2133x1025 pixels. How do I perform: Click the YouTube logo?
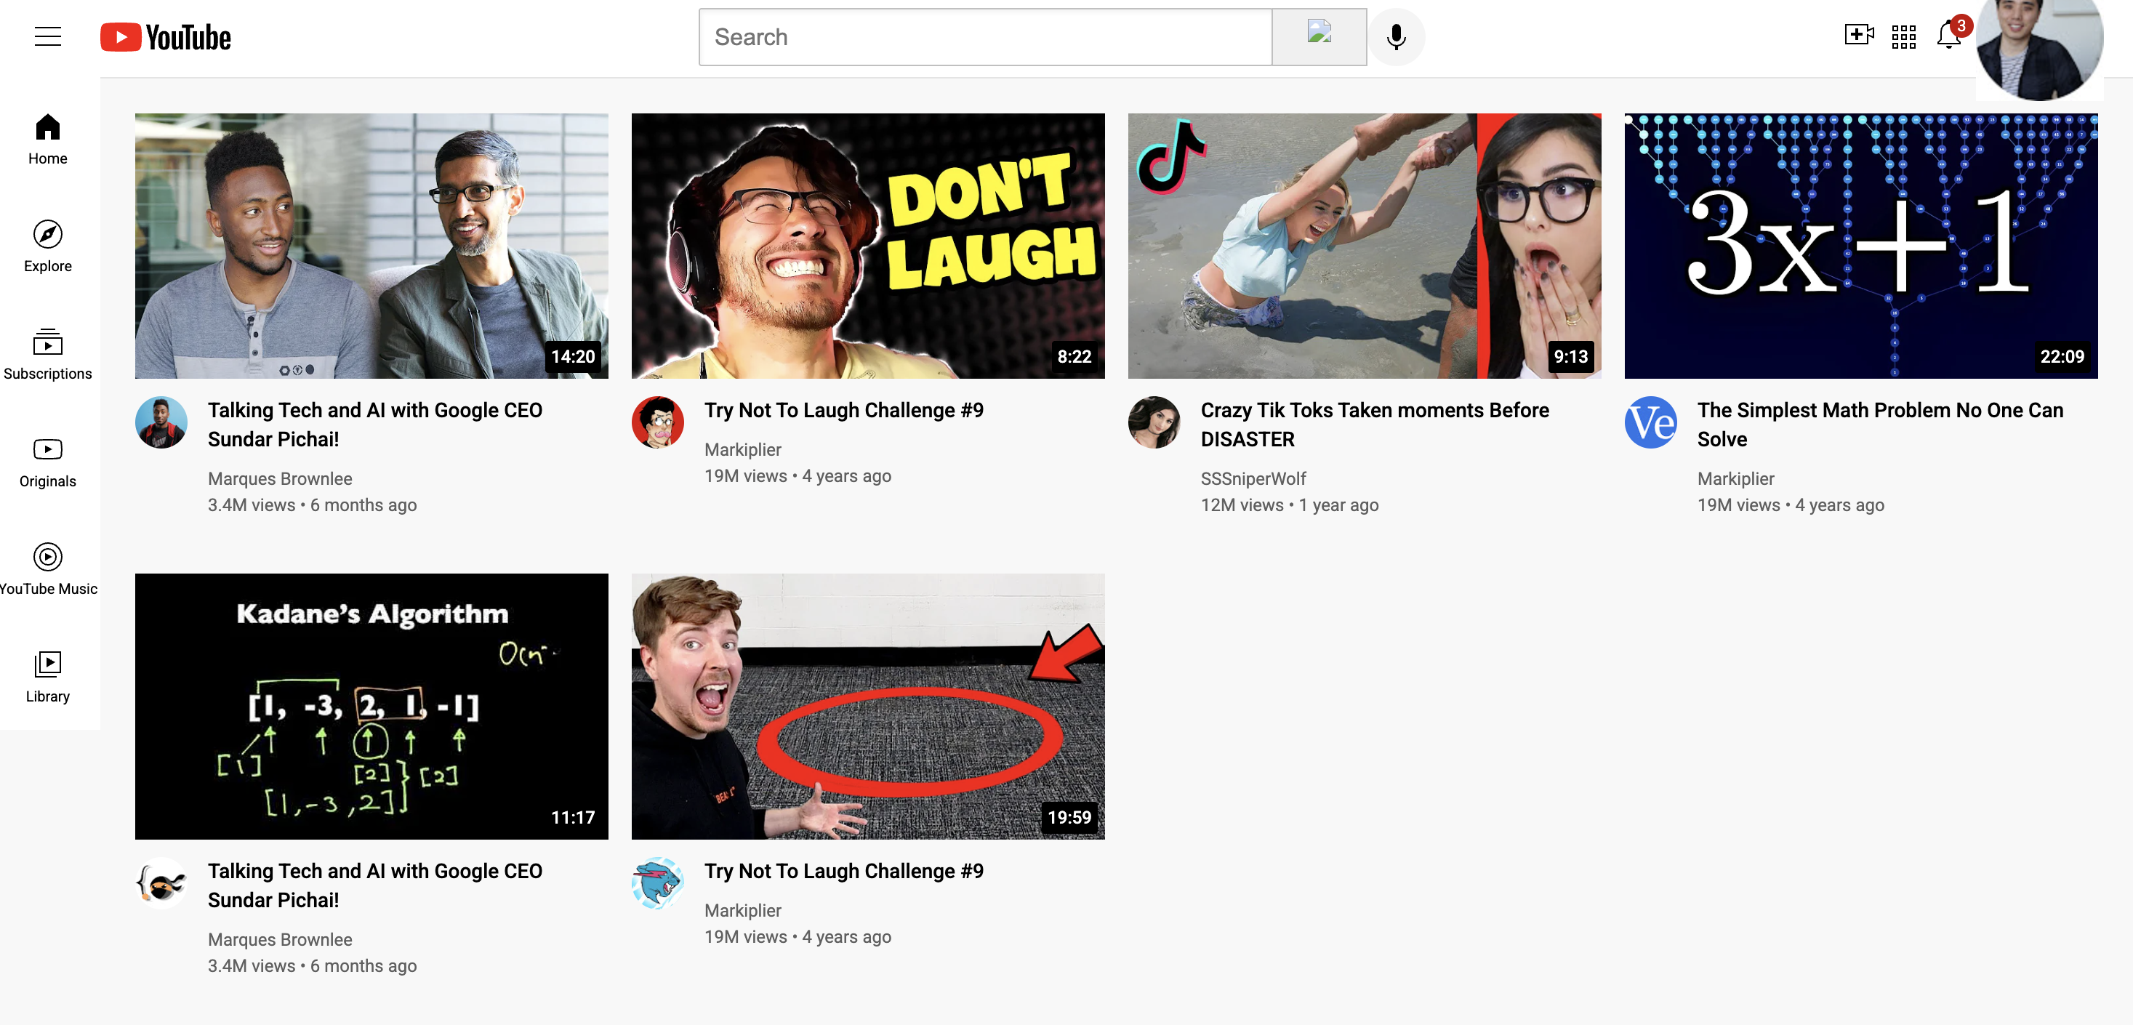166,37
